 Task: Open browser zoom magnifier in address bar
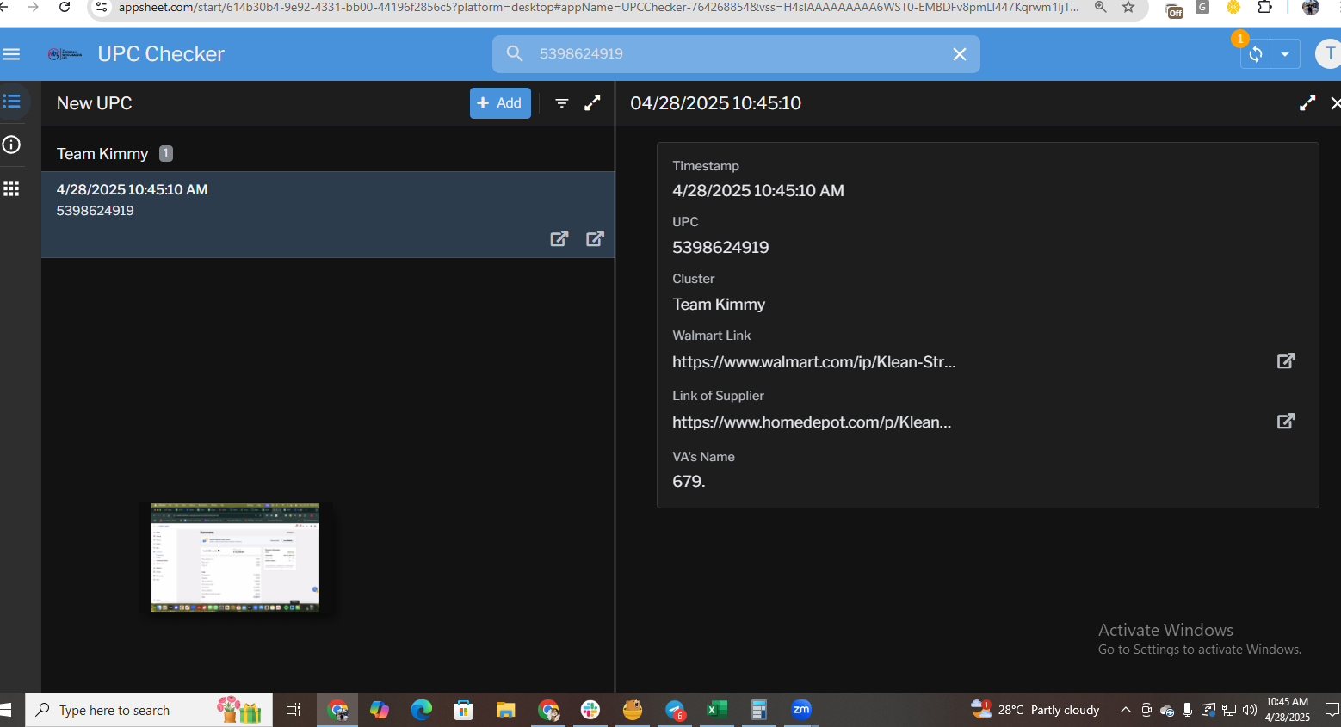pyautogui.click(x=1101, y=7)
